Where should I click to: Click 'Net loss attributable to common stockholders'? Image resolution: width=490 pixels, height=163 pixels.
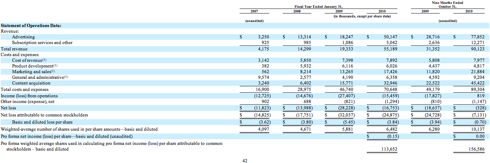[45, 115]
